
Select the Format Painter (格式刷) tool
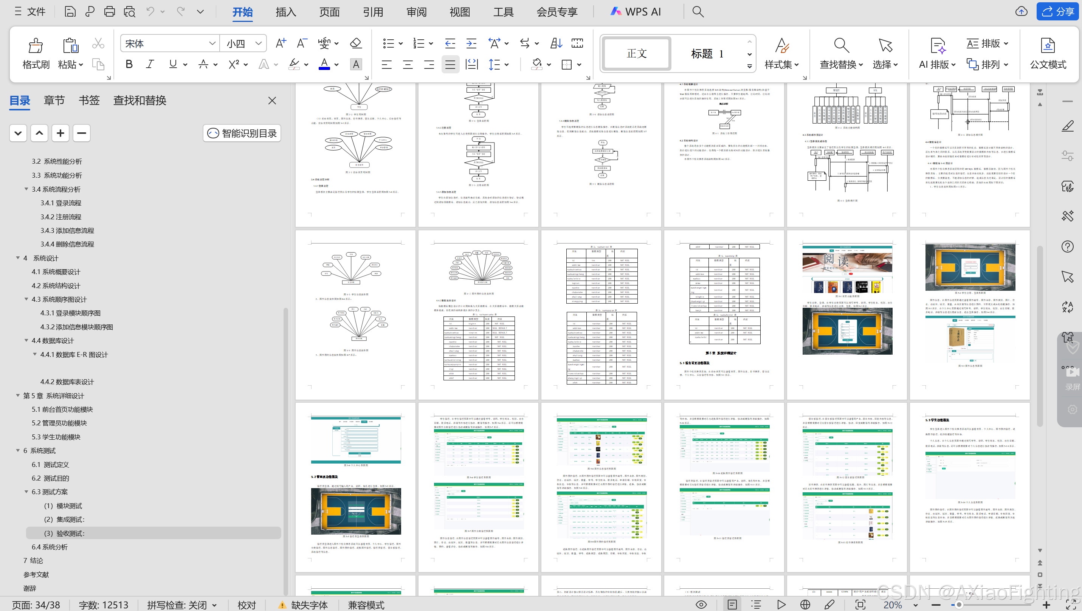coord(36,54)
